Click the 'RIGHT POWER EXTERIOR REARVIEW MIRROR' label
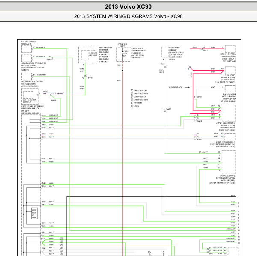The image size is (257, 256). [x=105, y=54]
